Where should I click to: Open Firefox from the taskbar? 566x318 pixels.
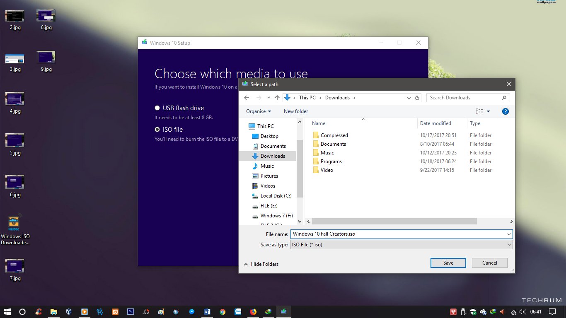[253, 312]
